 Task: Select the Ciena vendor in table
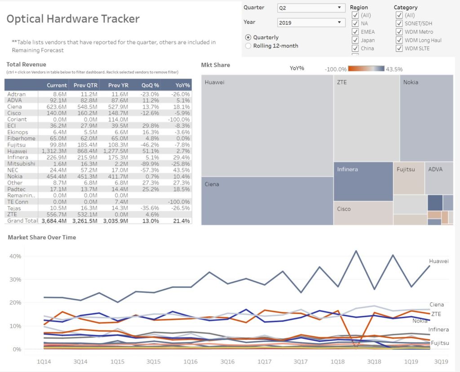pos(14,107)
